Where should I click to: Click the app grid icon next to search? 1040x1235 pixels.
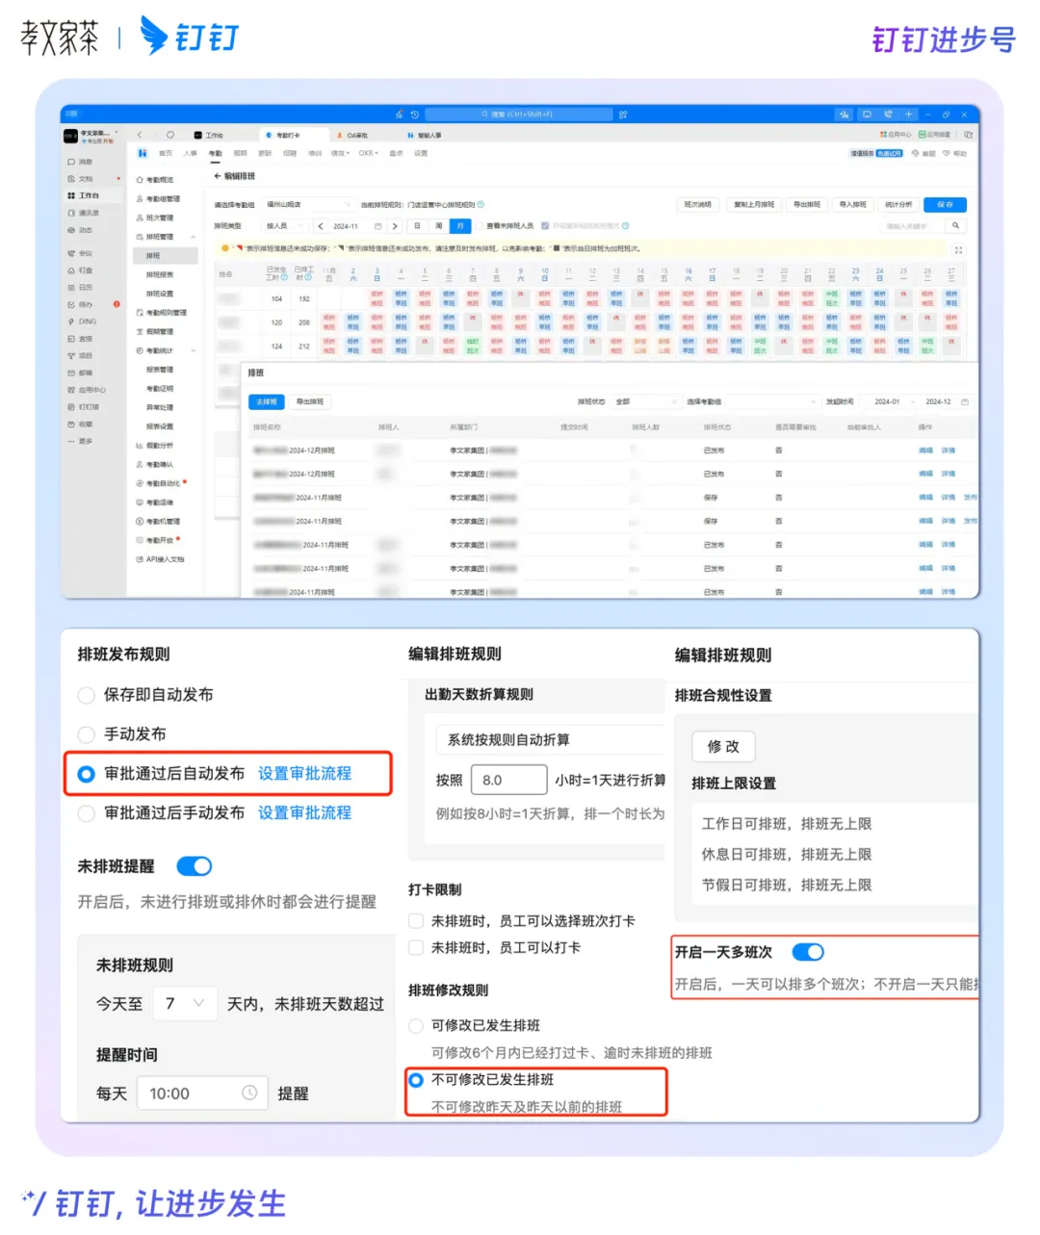pyautogui.click(x=623, y=114)
